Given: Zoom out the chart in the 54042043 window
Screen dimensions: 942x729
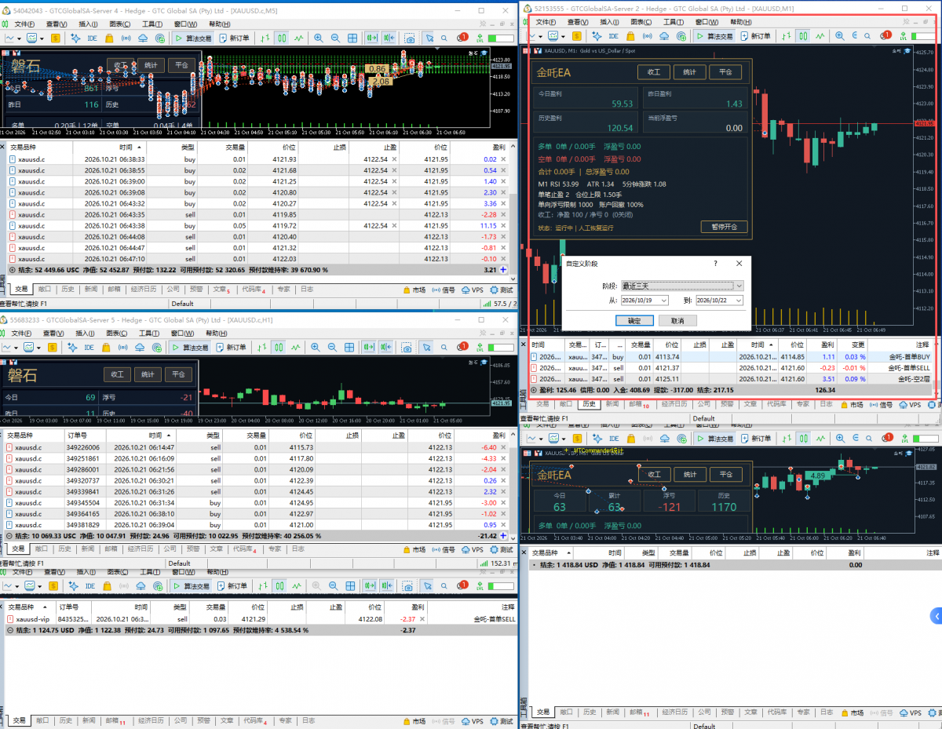Looking at the screenshot, I should (x=334, y=38).
